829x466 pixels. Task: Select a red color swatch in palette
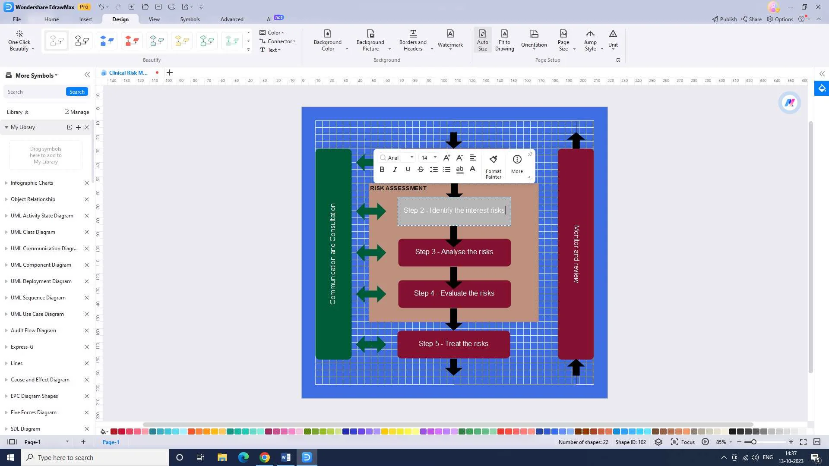[113, 431]
